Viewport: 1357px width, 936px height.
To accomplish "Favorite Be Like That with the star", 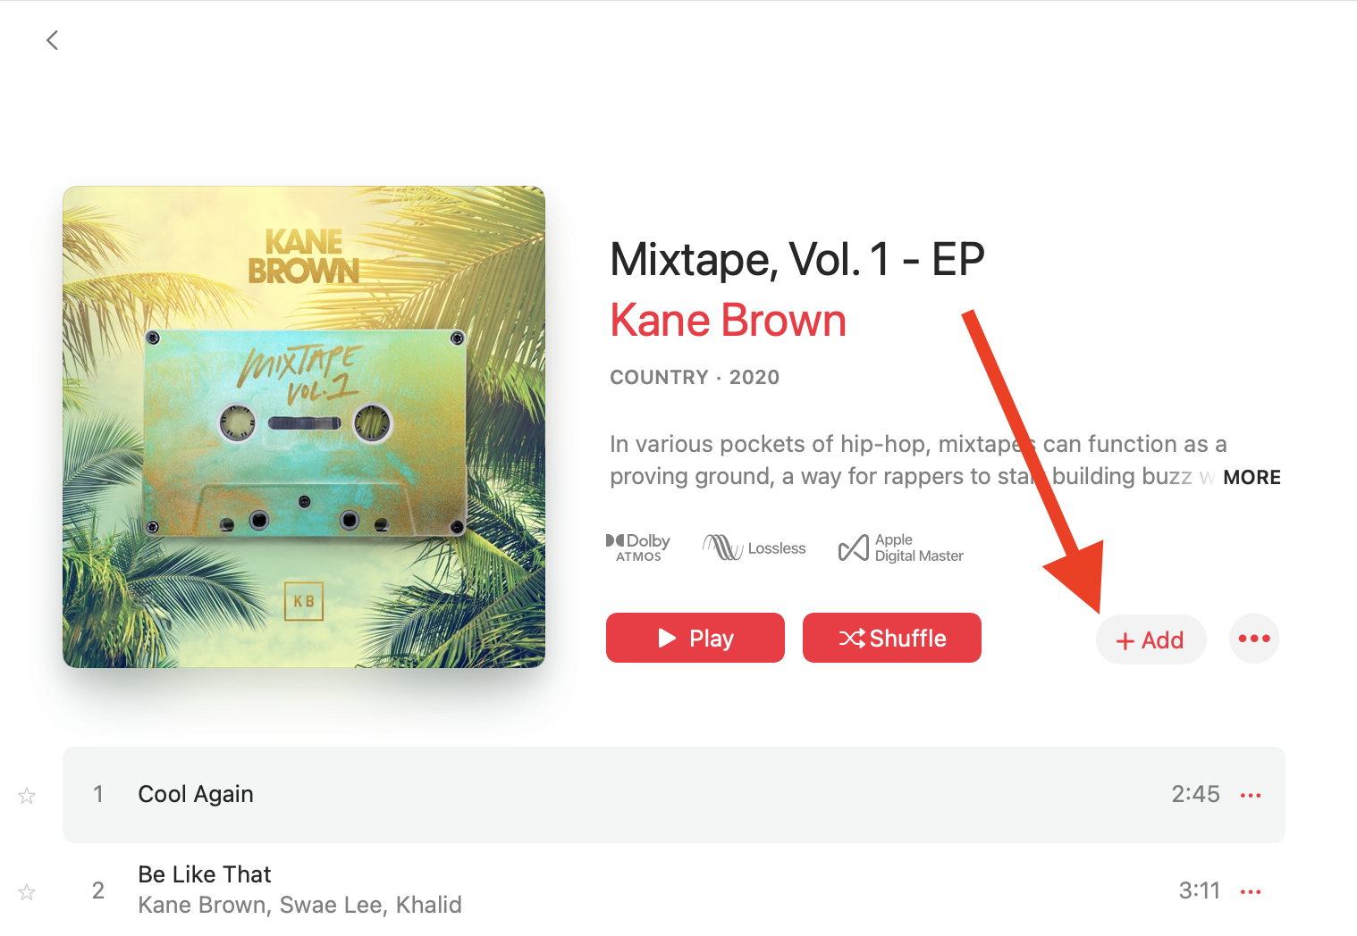I will pyautogui.click(x=27, y=891).
